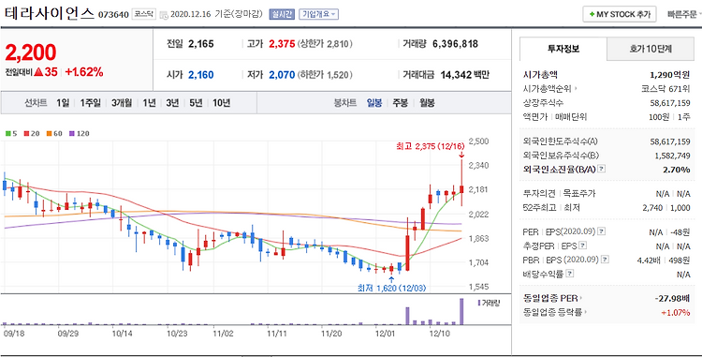Viewport: 702px width, 357px height.
Task: Click the 최고 2,375 (12/16) chart marker
Action: tap(430, 146)
